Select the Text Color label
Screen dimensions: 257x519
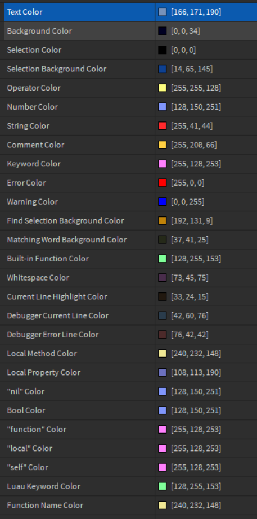[25, 12]
